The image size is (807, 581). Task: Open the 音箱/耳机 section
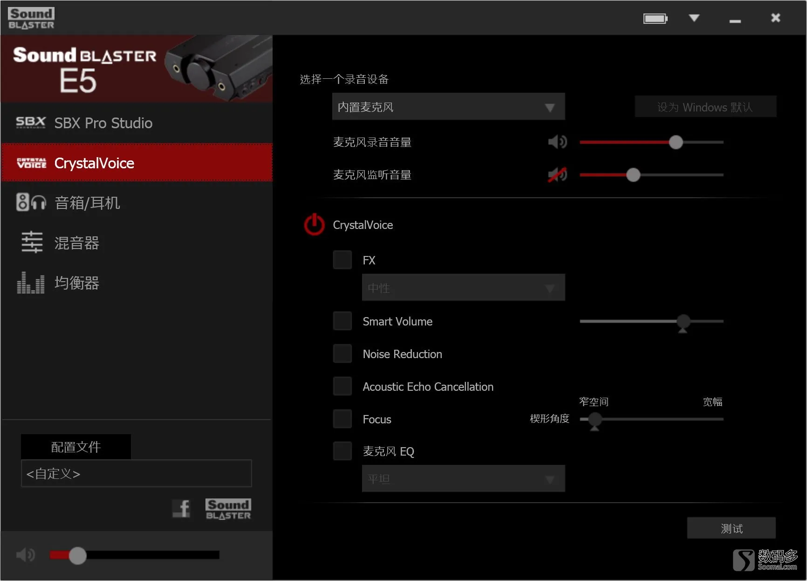pyautogui.click(x=137, y=203)
